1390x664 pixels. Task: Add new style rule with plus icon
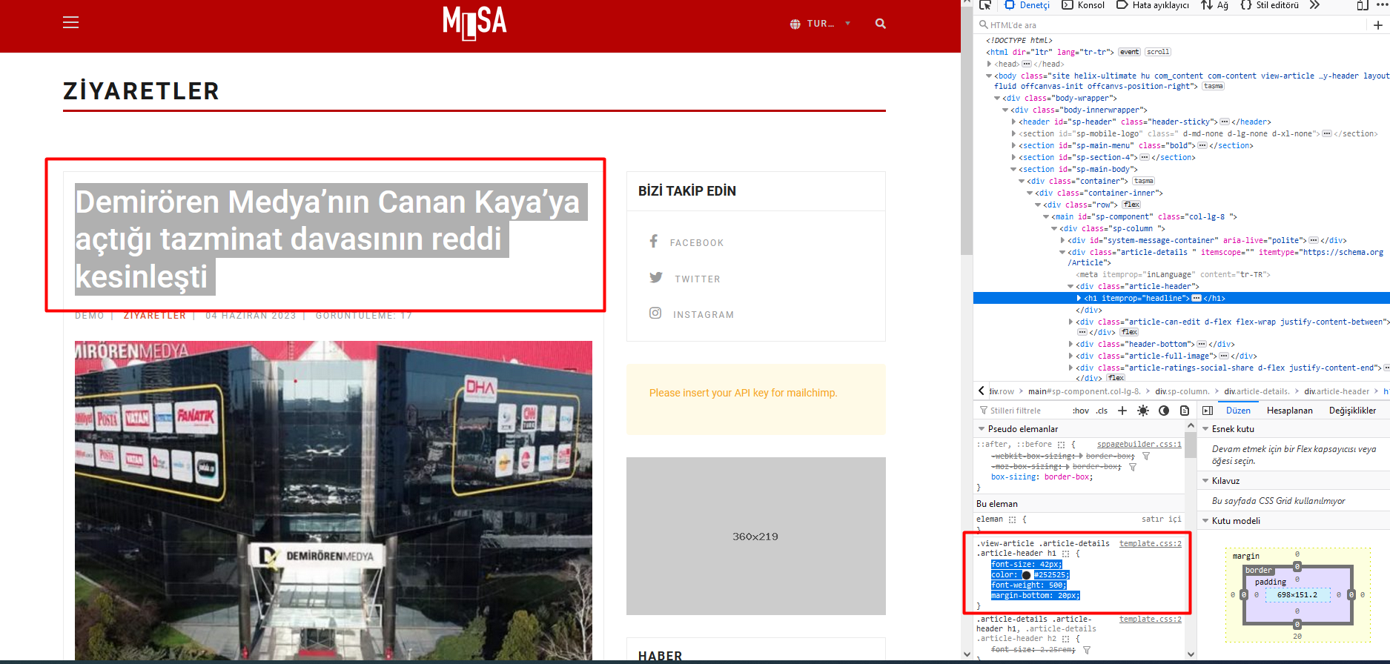(x=1122, y=411)
